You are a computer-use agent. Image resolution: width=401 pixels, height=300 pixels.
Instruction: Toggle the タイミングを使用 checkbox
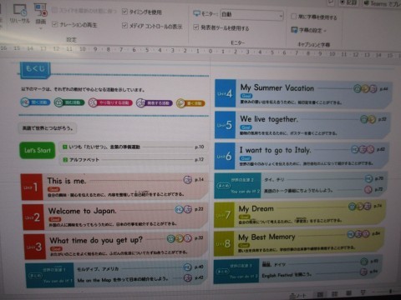point(124,12)
